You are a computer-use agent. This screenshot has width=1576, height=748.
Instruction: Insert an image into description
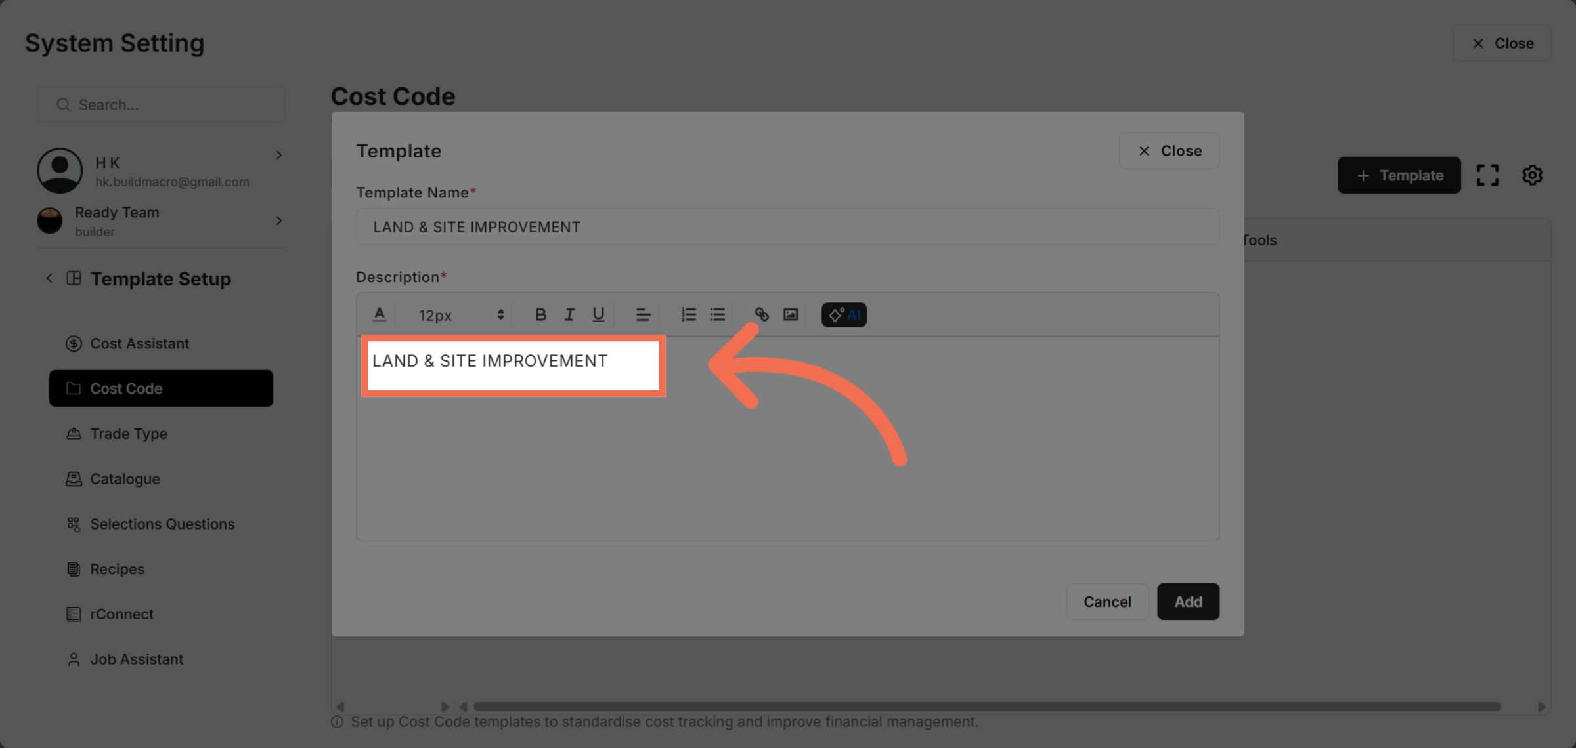791,315
